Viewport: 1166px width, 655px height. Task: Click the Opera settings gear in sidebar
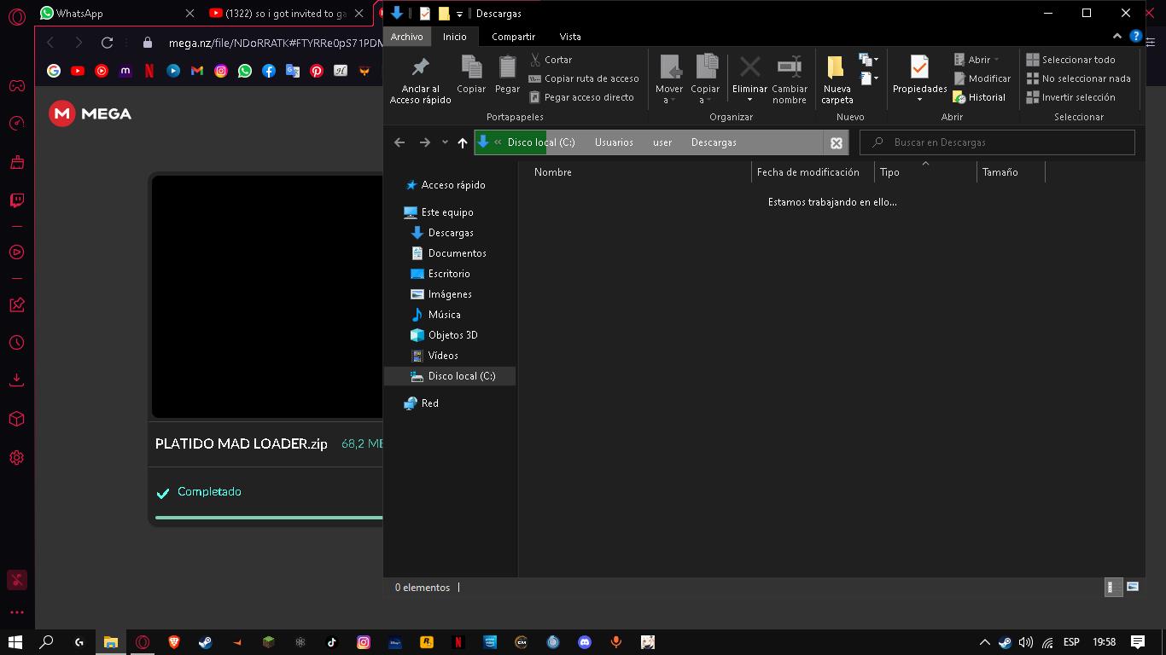pos(16,458)
